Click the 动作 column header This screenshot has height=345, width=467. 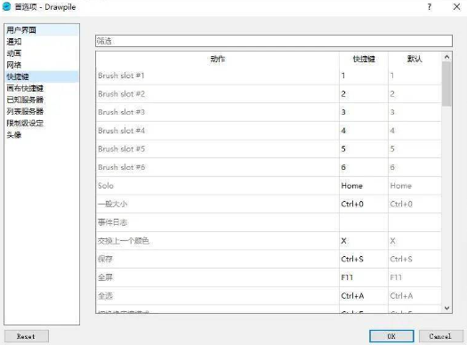(217, 59)
